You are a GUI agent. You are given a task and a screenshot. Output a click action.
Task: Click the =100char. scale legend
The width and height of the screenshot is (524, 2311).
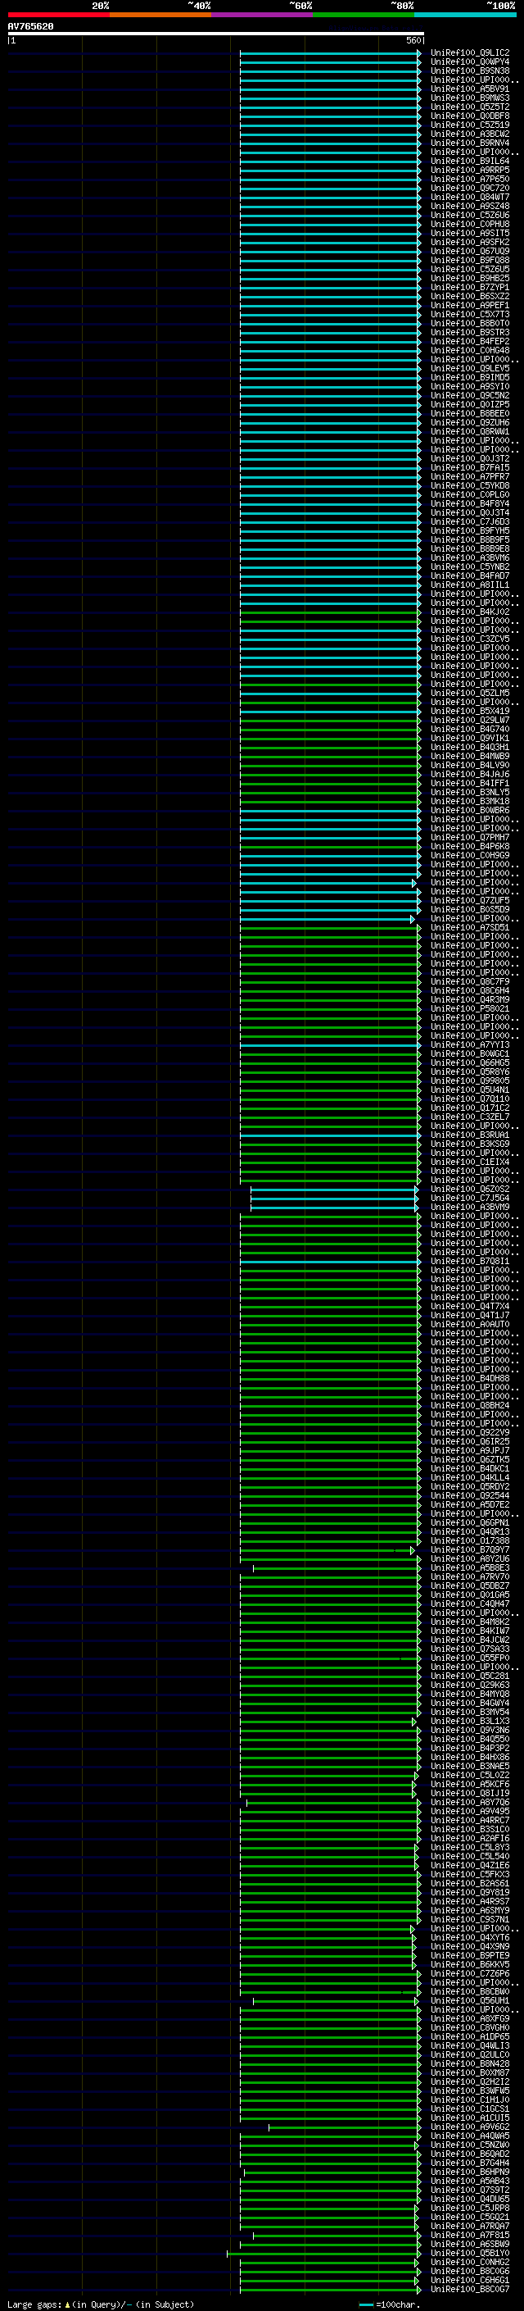coord(390,2304)
